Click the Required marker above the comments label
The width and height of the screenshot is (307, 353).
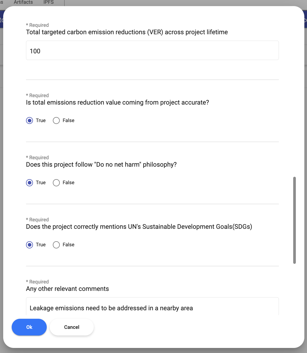[x=37, y=282]
